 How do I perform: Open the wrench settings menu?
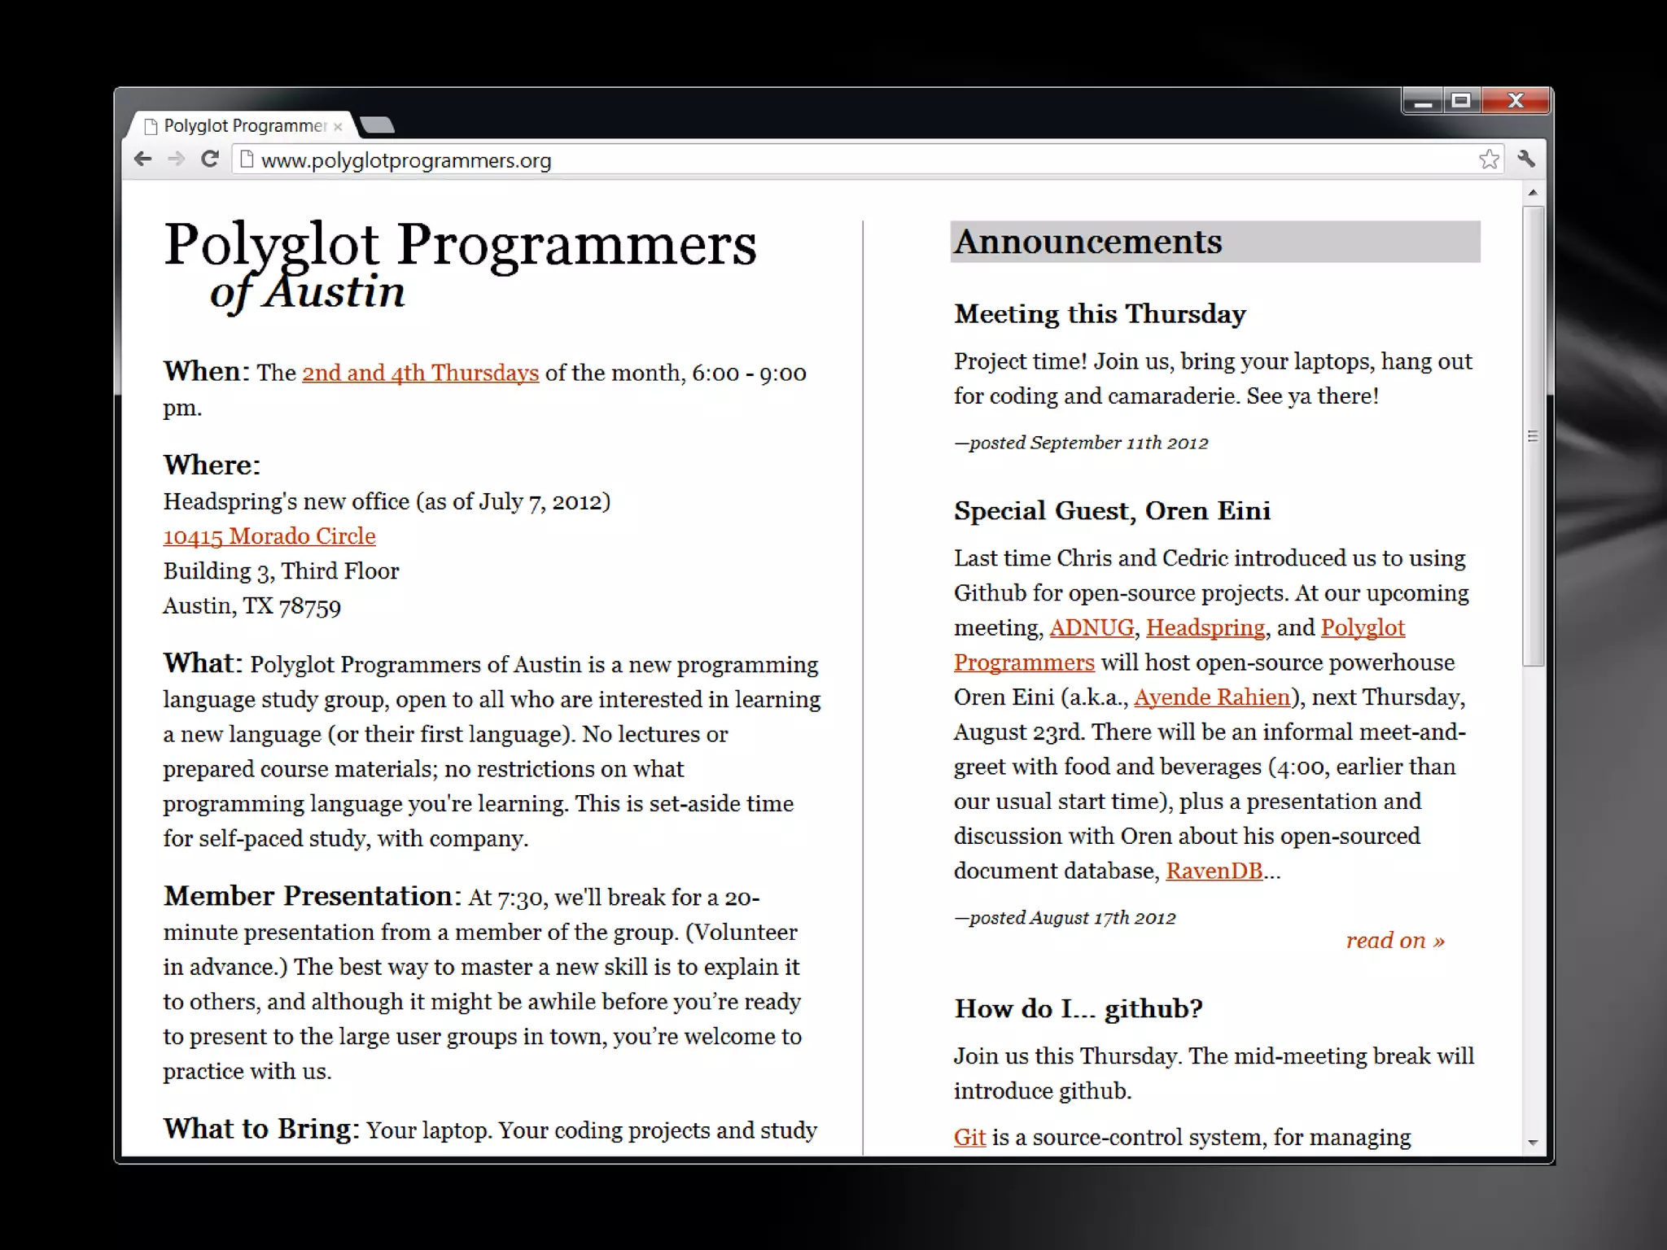(x=1526, y=160)
